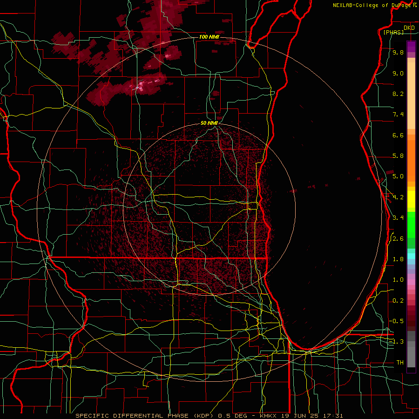The height and width of the screenshot is (419, 419).
Task: Click the 9.0 value on the scale
Action: click(x=398, y=73)
